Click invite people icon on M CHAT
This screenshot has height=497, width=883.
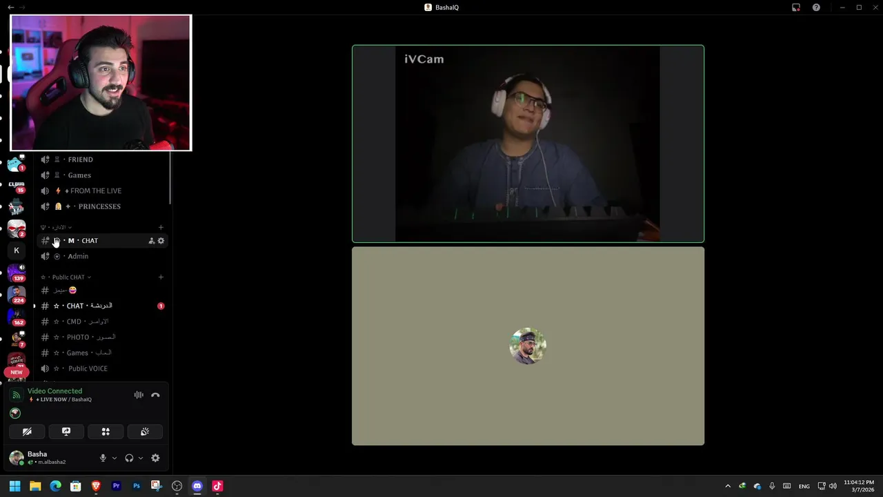[x=151, y=241]
